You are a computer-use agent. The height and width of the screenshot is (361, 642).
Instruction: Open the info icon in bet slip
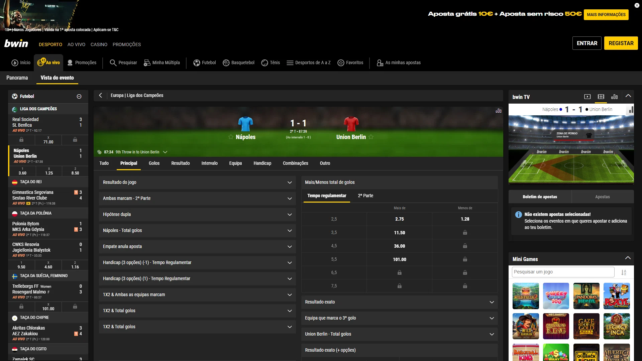click(x=519, y=215)
